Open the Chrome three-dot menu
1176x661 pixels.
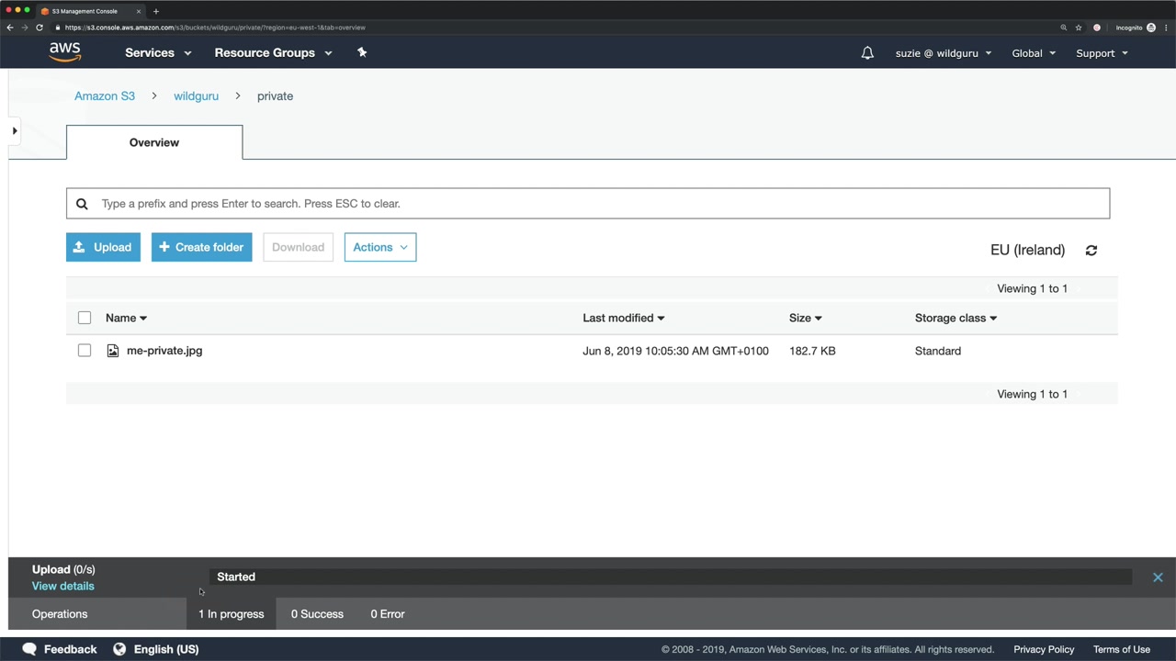1166,28
